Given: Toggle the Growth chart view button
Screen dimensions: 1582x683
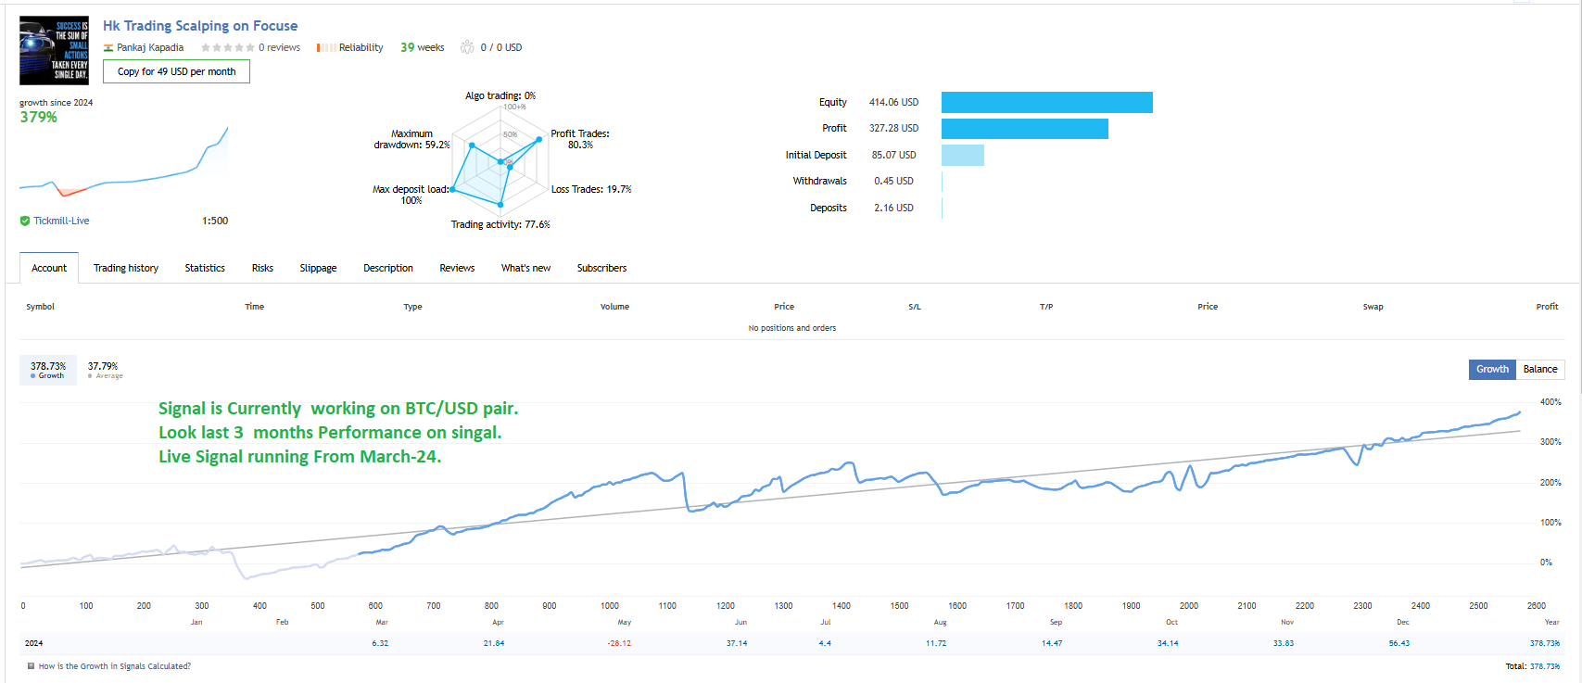Looking at the screenshot, I should [x=1492, y=369].
